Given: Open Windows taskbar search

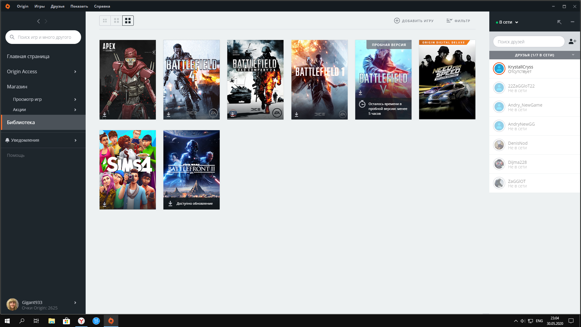Looking at the screenshot, I should coord(22,321).
